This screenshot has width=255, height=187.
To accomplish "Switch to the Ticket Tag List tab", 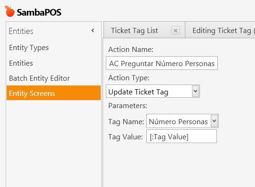I will click(x=135, y=31).
